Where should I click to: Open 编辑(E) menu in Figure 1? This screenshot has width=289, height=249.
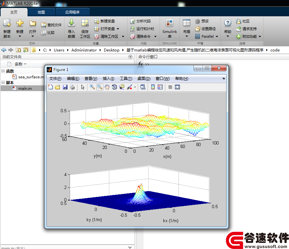(73, 79)
